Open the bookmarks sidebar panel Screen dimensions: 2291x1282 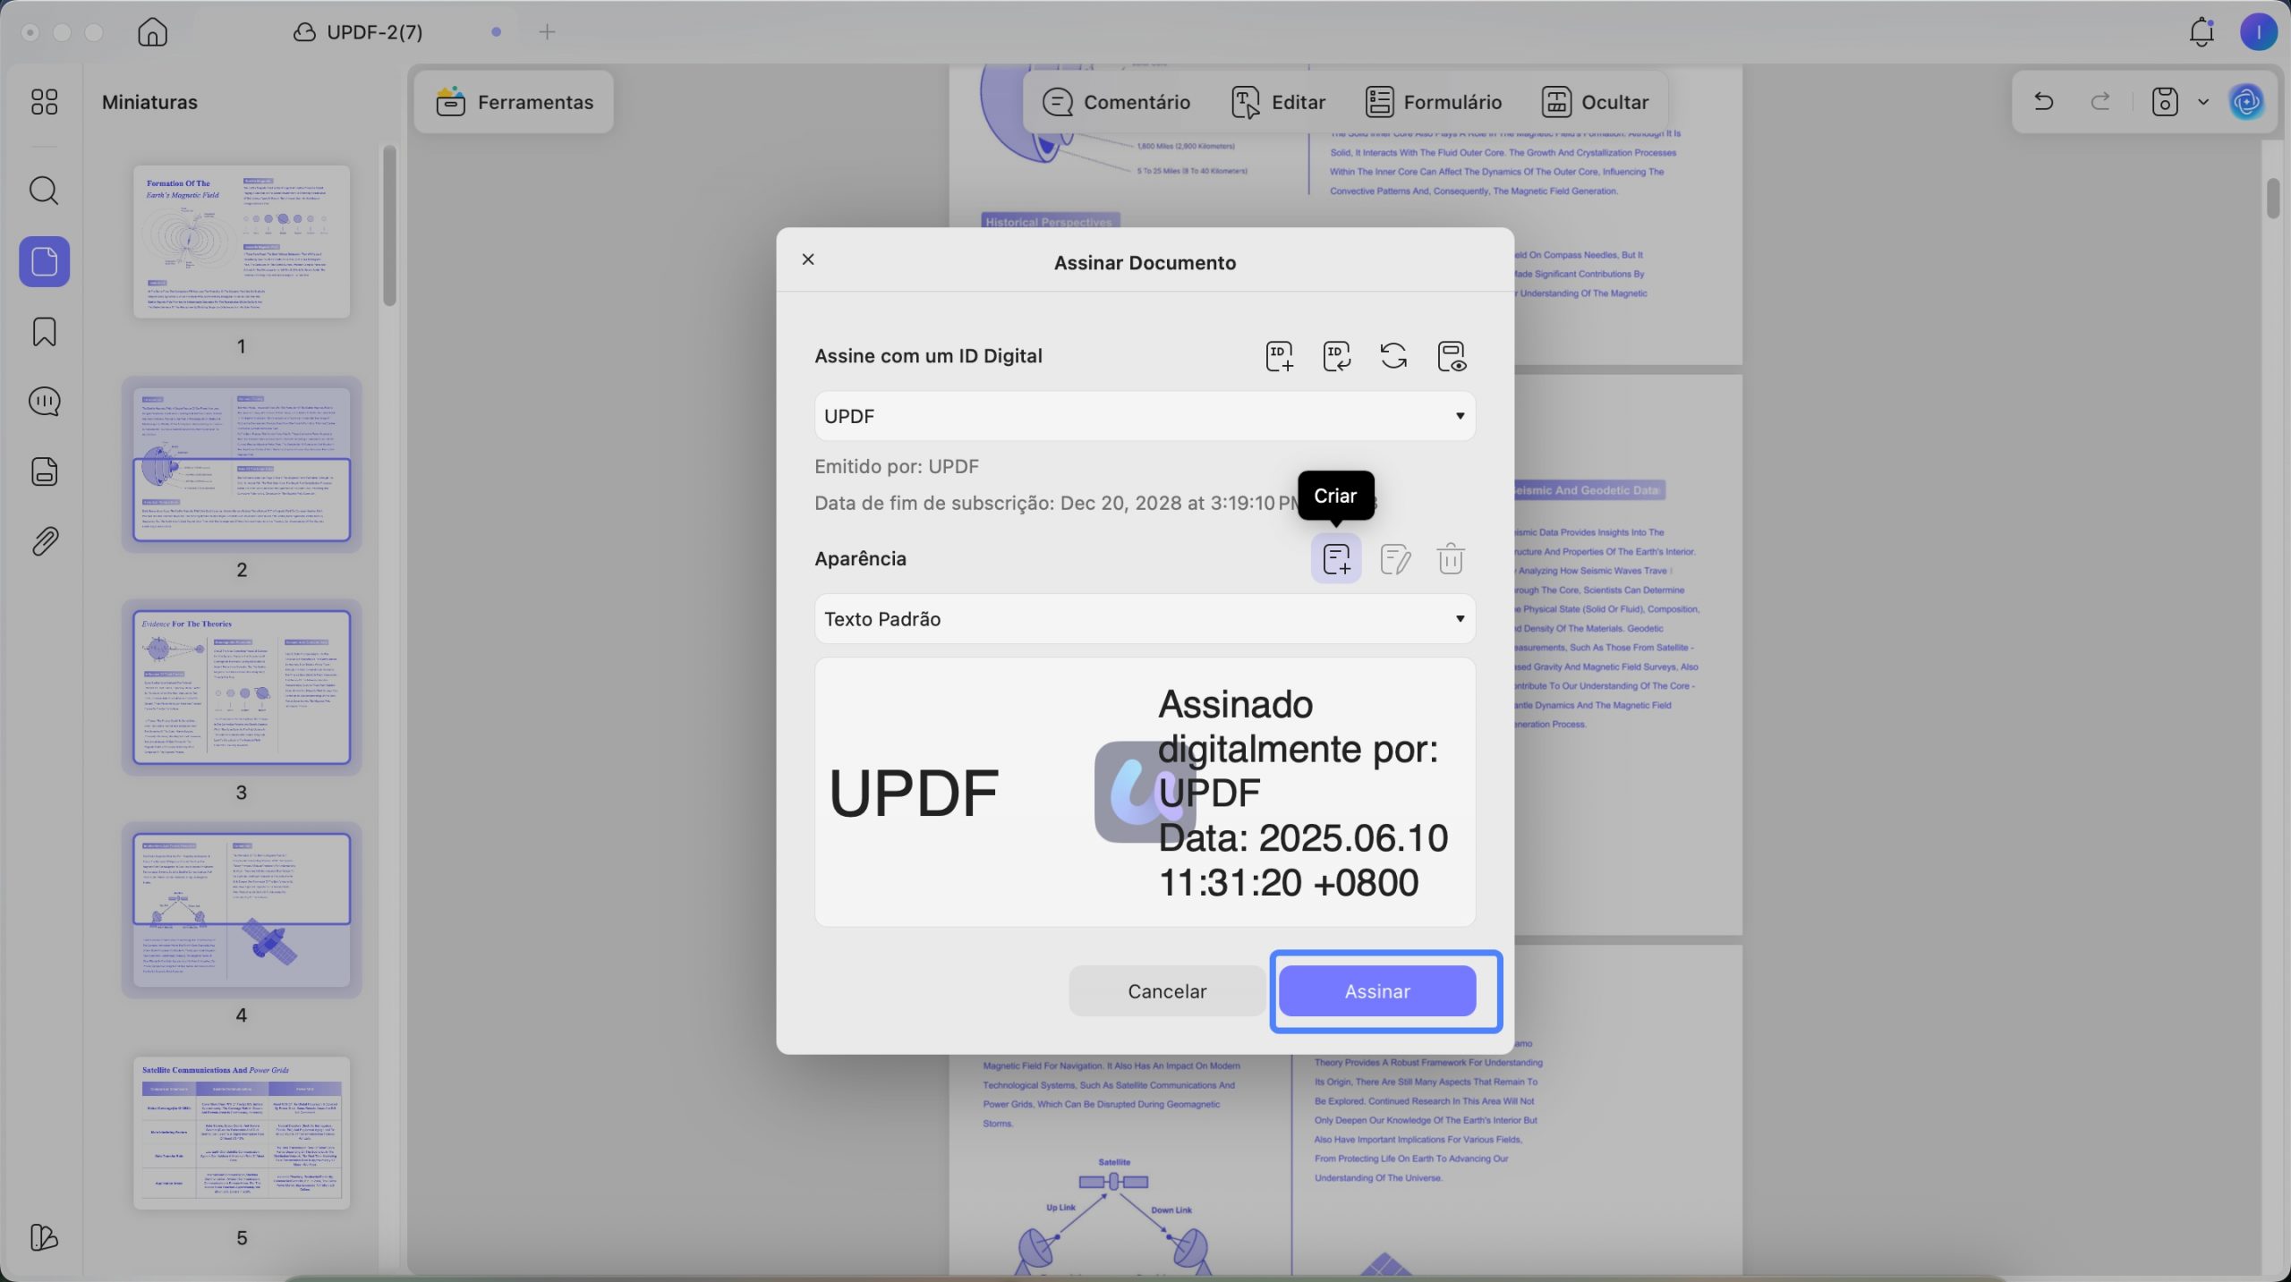(x=44, y=332)
